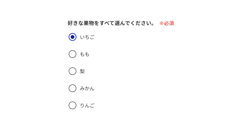The height and width of the screenshot is (131, 234).
Task: Click the unselected circle beside みかん
Action: pyautogui.click(x=73, y=88)
